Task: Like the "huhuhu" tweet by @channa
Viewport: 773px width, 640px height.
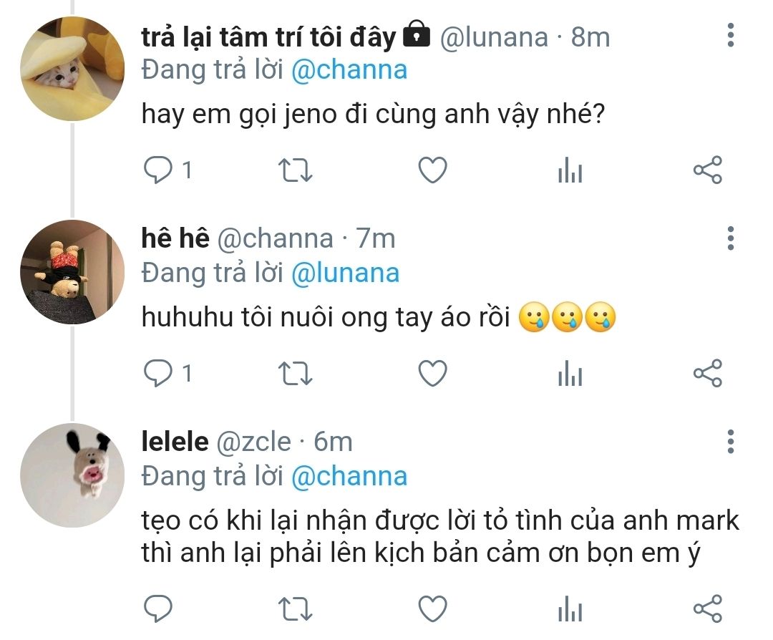Action: (x=432, y=373)
